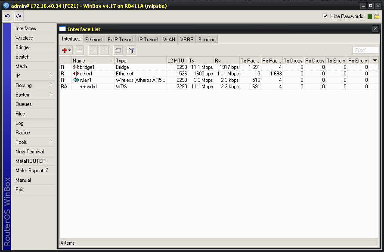384x252 pixels.
Task: Open Queues in the sidebar menu
Action: pos(34,104)
